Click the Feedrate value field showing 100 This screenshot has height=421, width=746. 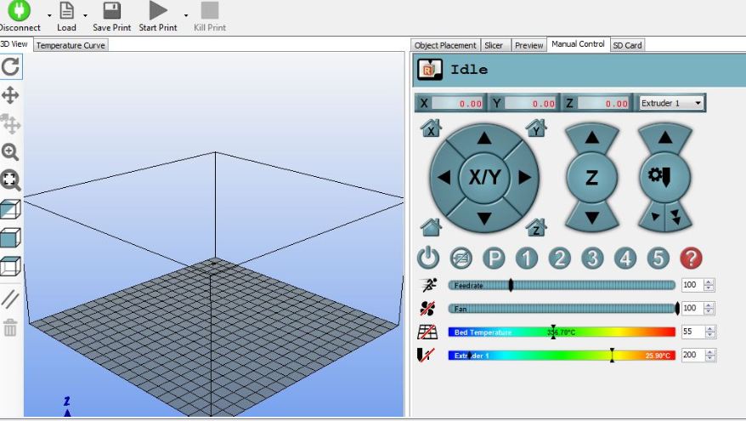pos(692,285)
